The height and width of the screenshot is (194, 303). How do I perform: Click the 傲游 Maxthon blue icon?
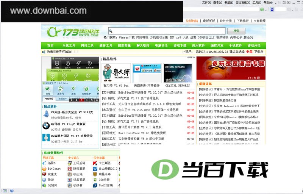click(x=44, y=180)
